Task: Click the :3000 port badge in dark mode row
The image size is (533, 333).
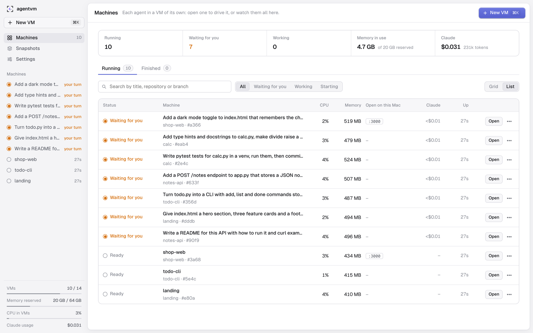Action: (x=374, y=121)
